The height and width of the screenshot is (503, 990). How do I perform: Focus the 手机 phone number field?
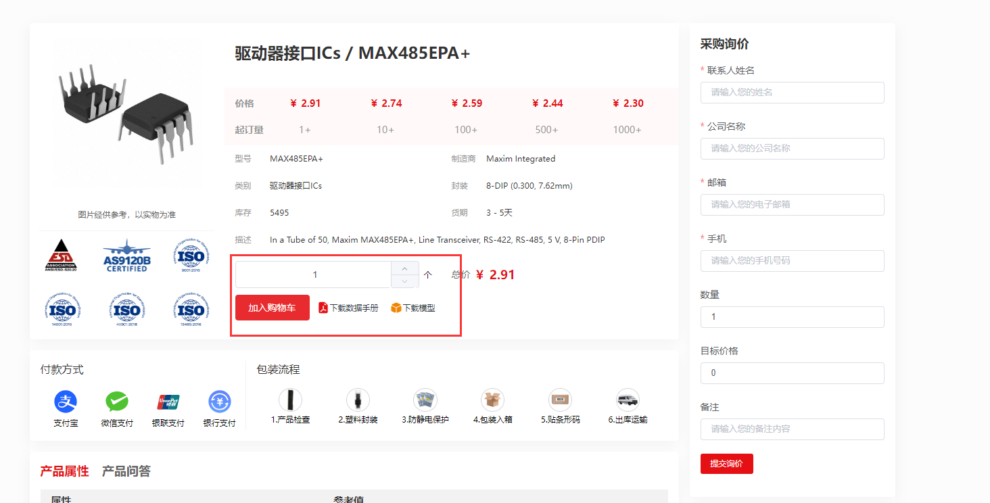(792, 261)
